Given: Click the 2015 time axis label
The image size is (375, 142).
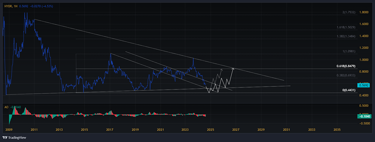Looking at the screenshot, I should (x=84, y=130).
